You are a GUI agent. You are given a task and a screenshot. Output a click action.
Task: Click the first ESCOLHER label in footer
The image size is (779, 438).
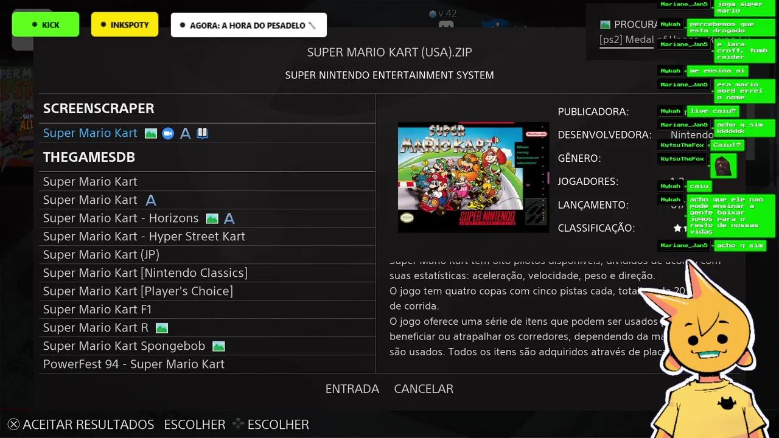(195, 425)
